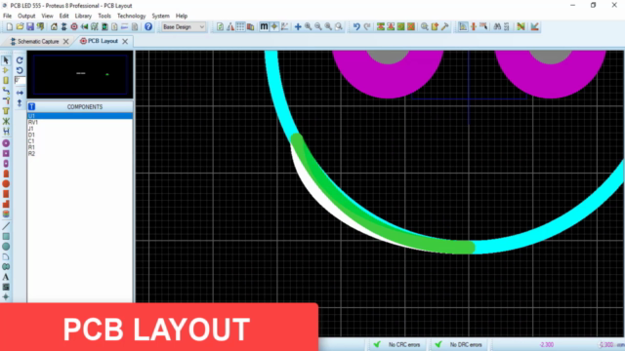Screen dimensions: 625x351
Task: Toggle the grid display icon
Action: tap(240, 26)
